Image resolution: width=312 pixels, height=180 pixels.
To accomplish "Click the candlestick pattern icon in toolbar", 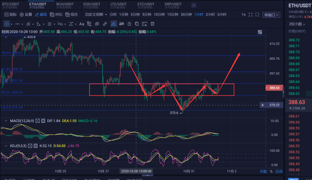I will [x=122, y=24].
